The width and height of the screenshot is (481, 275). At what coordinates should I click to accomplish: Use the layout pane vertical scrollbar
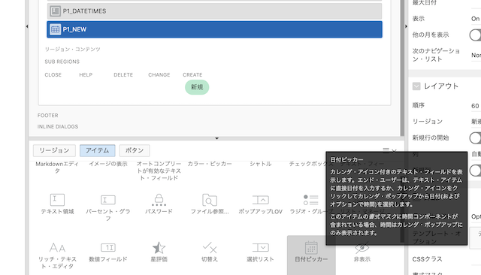click(x=402, y=68)
